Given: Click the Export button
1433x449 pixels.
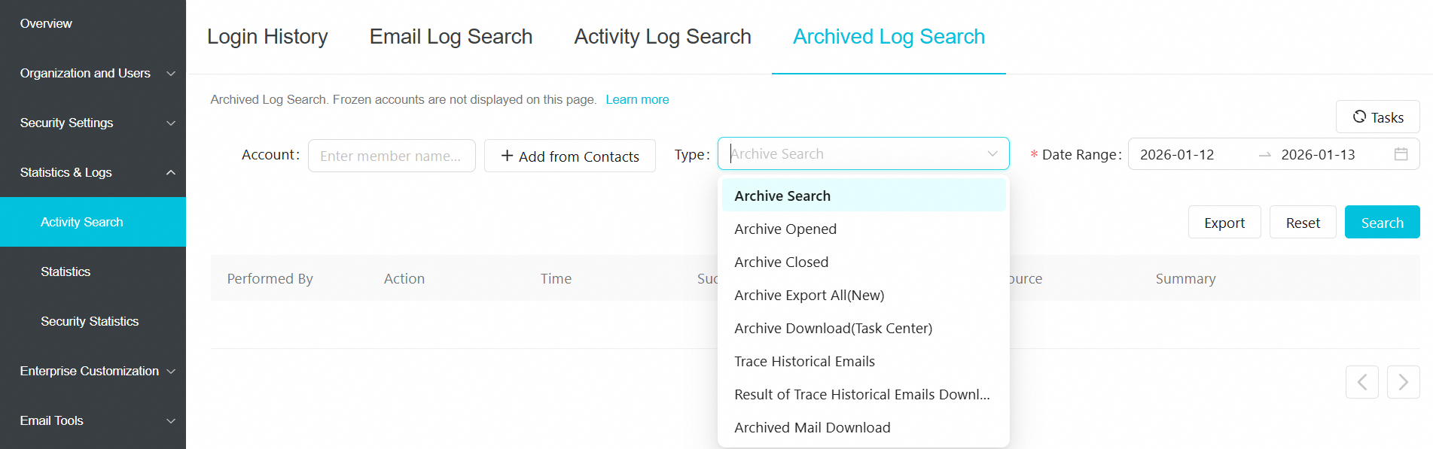Looking at the screenshot, I should coord(1224,222).
